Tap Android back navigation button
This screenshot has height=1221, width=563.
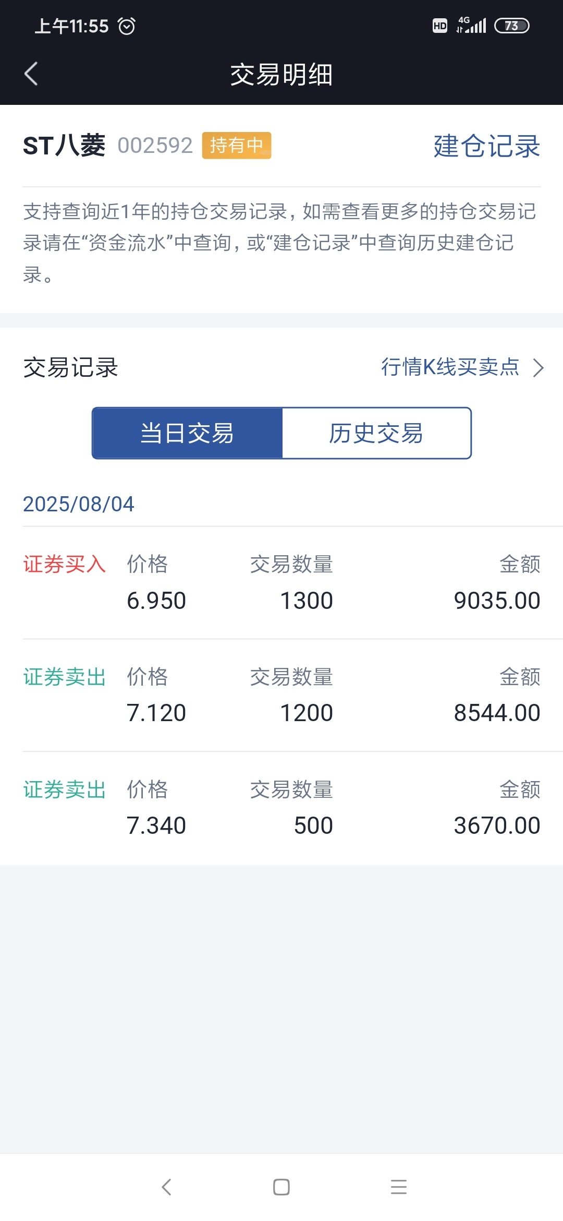[x=166, y=1187]
